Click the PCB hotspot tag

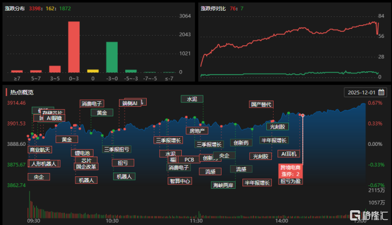(189, 159)
